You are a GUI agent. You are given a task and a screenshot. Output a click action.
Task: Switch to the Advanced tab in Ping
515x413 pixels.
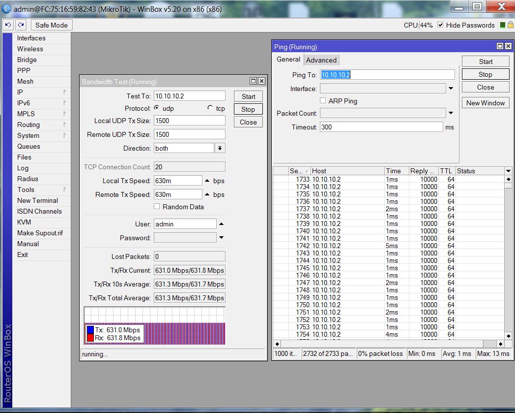321,60
